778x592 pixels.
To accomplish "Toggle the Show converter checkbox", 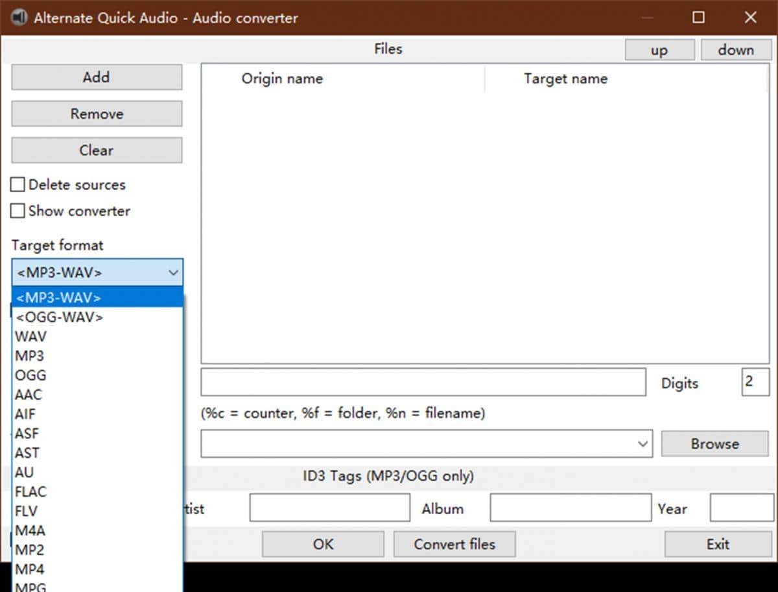I will coord(18,211).
